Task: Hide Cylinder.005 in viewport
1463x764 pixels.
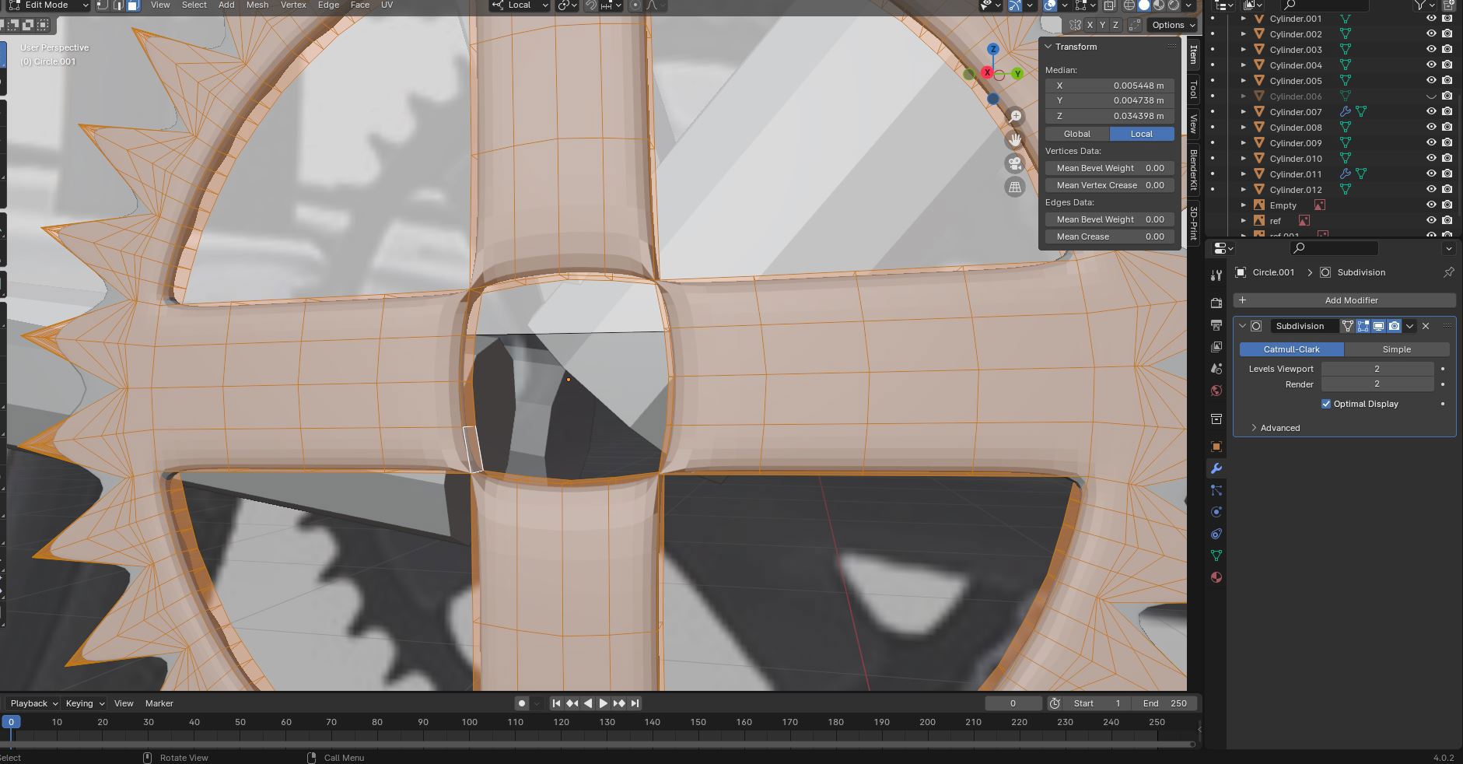Action: (x=1431, y=81)
